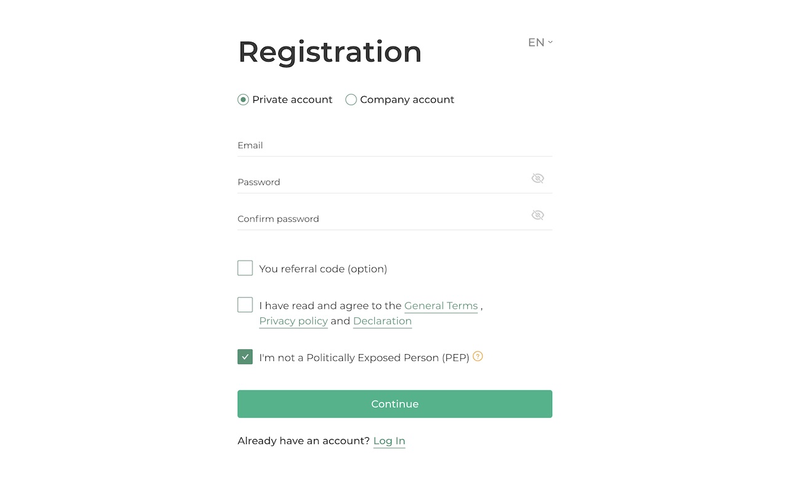
Task: Open the Privacy policy link
Action: 293,321
